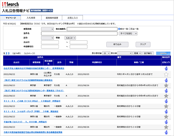Click the 申請締切日 column header

[x=97, y=62]
